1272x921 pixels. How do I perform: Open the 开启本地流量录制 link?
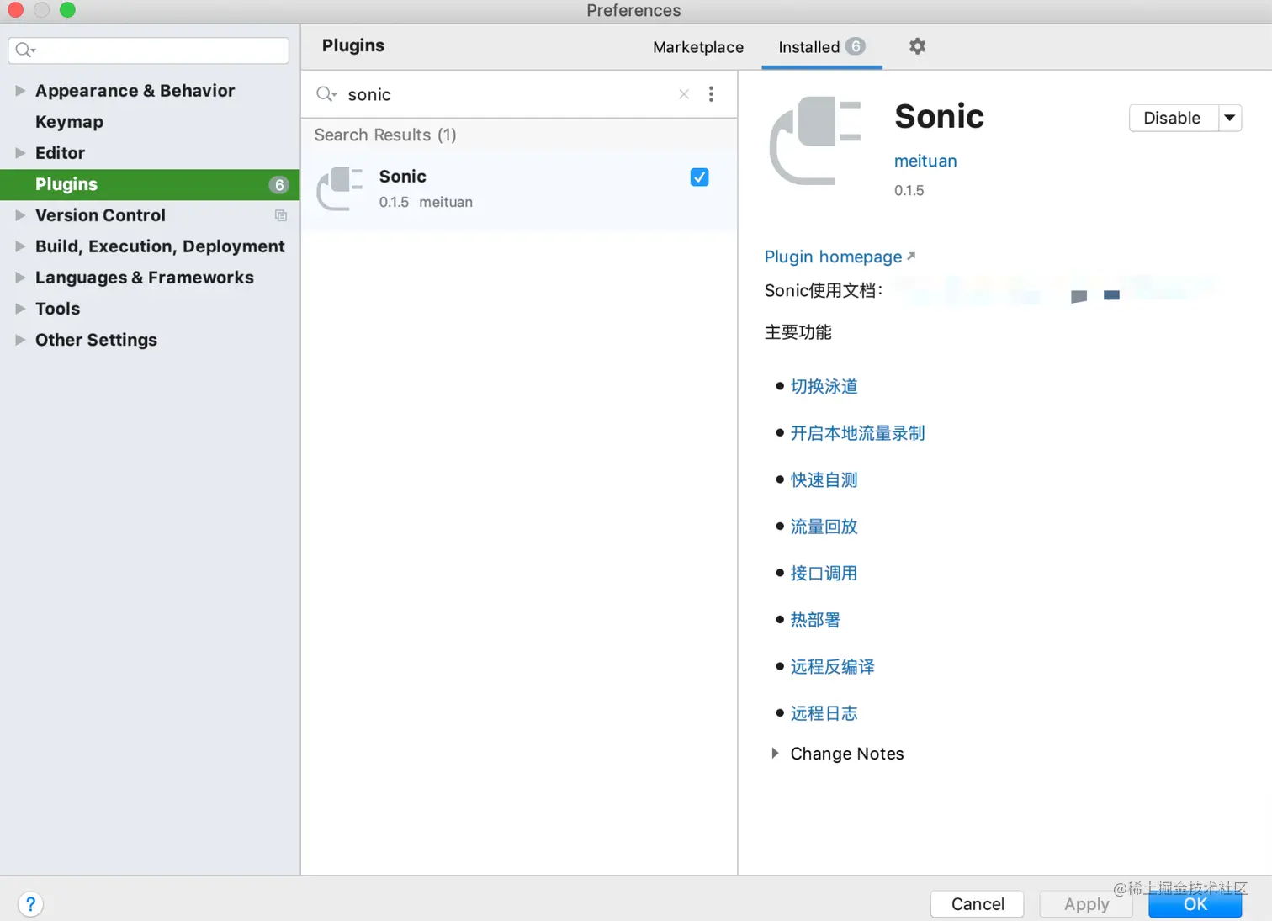857,433
